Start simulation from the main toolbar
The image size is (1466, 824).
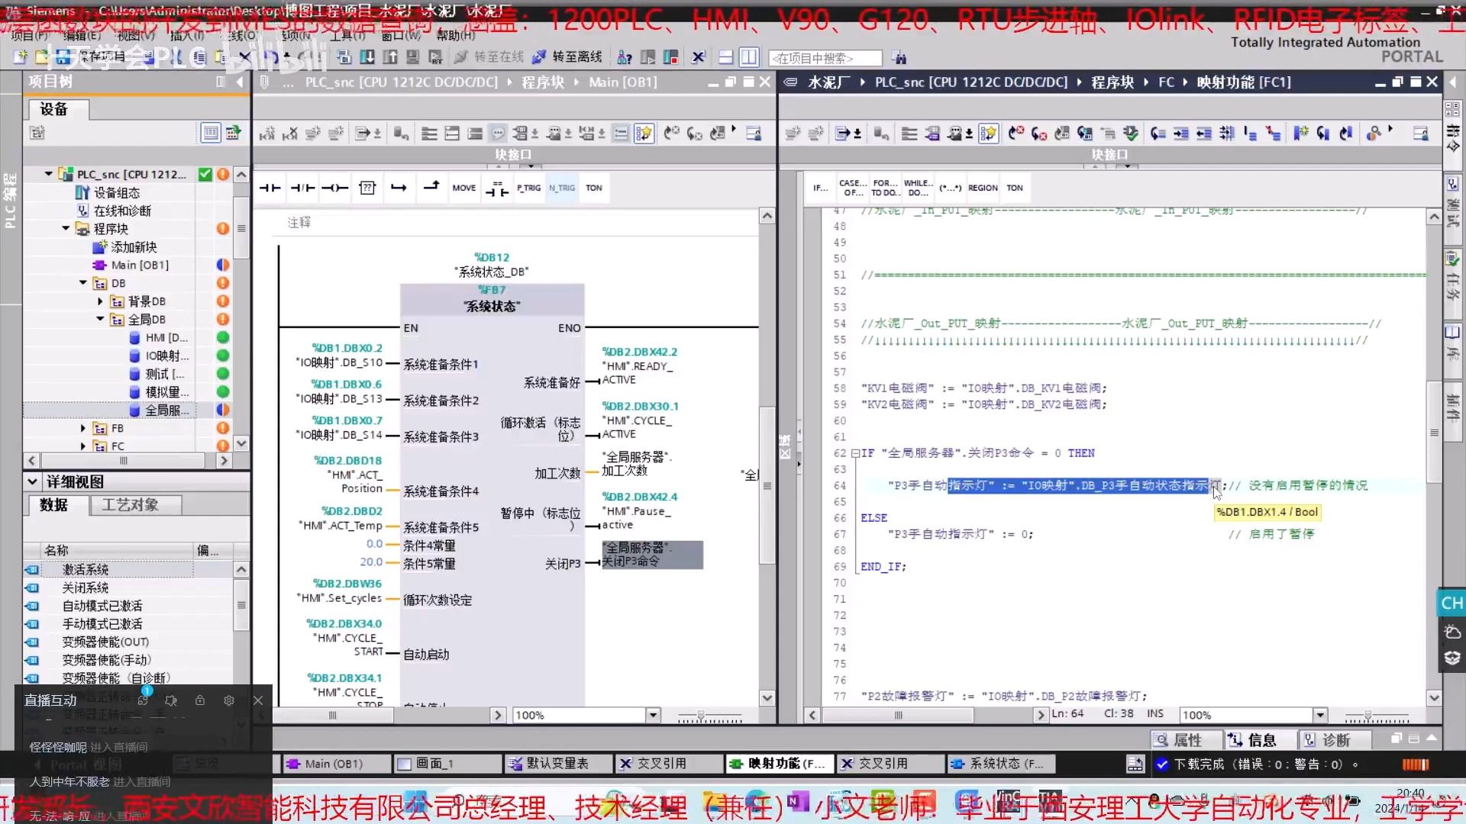[413, 57]
